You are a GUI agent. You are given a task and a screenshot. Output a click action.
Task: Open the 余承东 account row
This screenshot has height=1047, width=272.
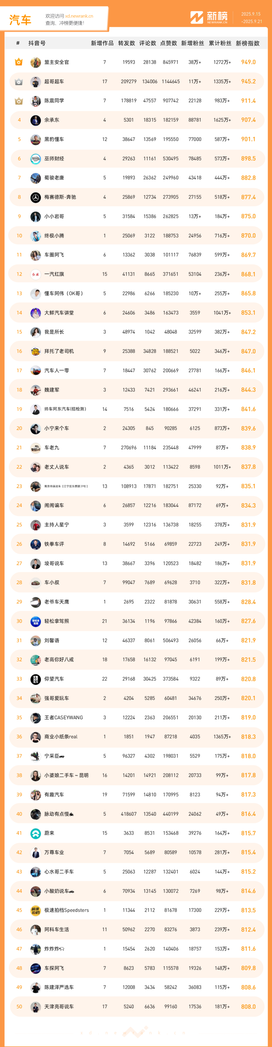136,120
